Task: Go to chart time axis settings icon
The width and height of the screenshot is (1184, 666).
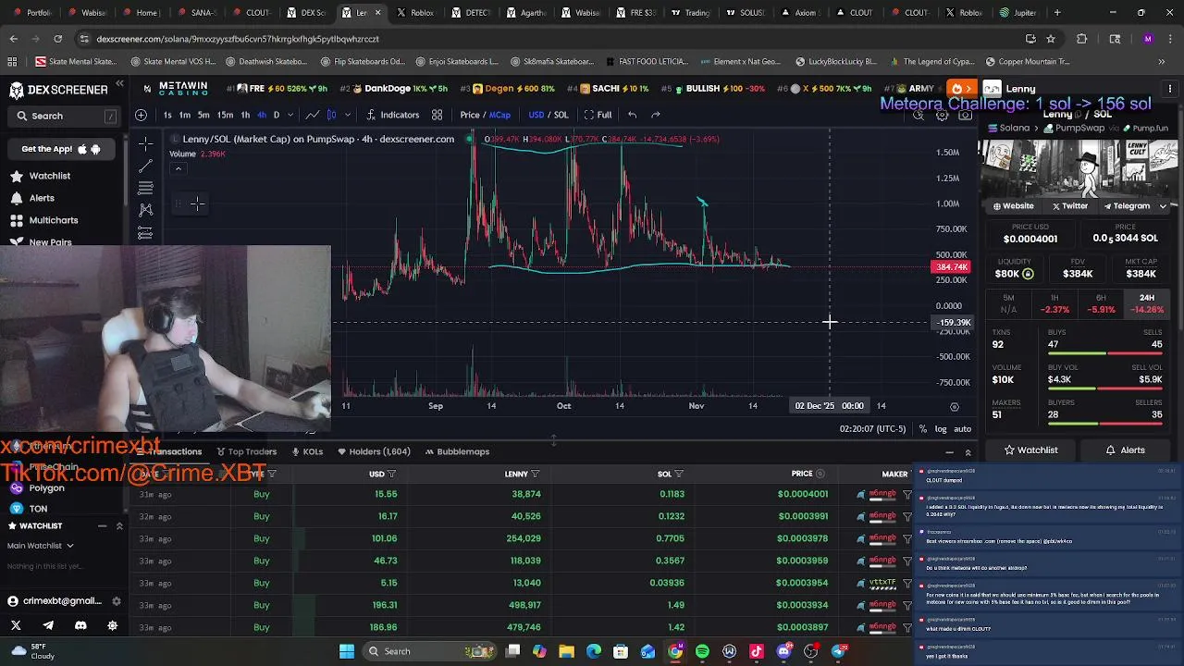Action: tap(955, 406)
